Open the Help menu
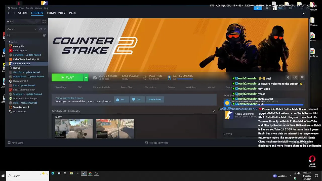 46,8
